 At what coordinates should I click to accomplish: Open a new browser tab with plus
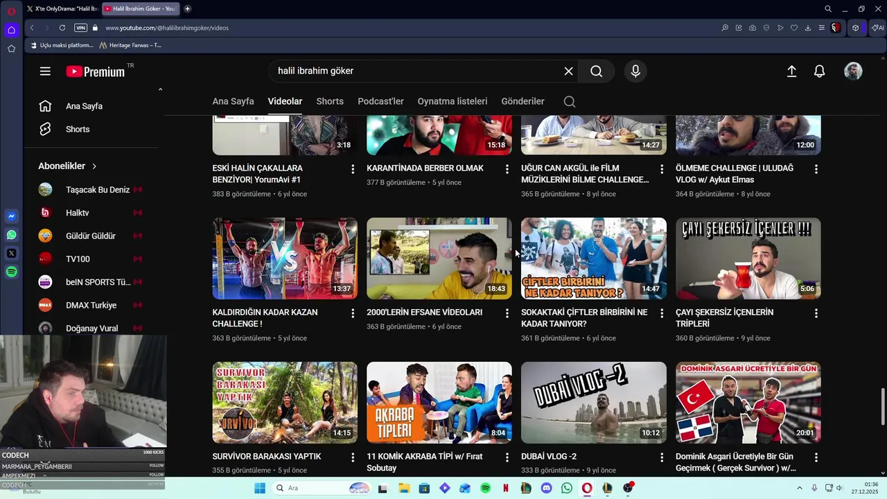187,9
